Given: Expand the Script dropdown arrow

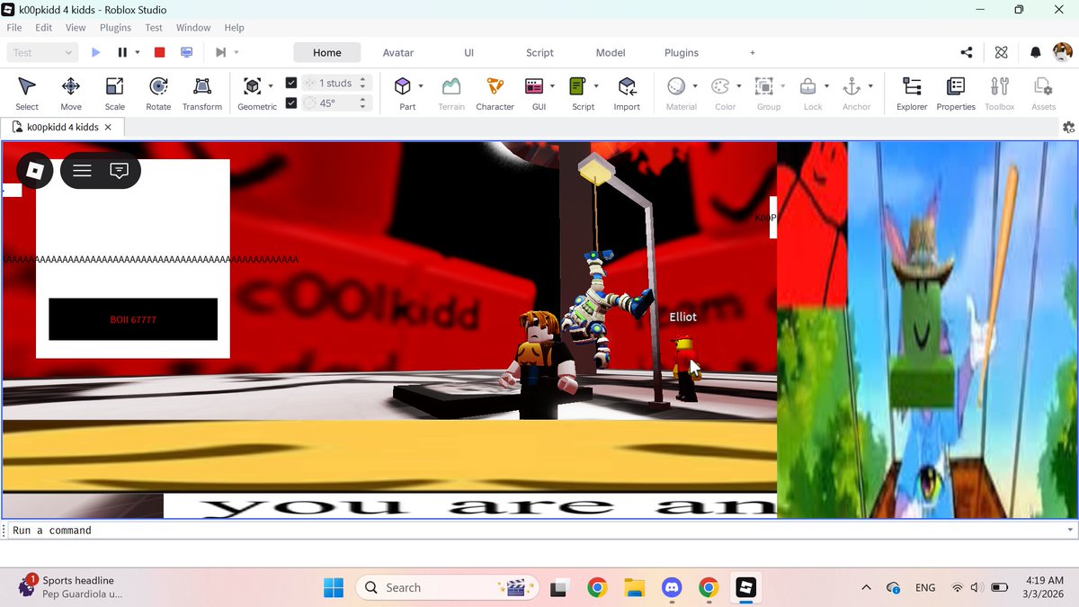Looking at the screenshot, I should (x=596, y=86).
